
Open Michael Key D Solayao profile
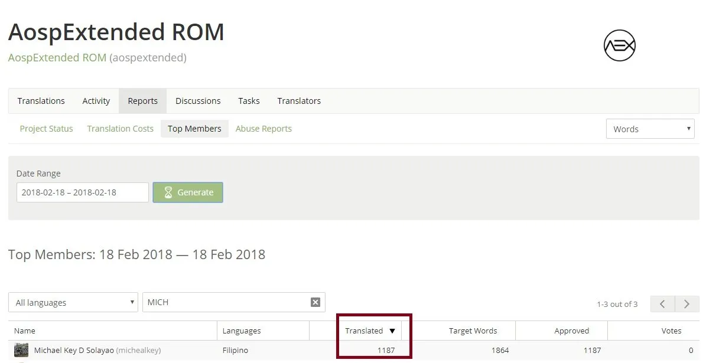(74, 350)
